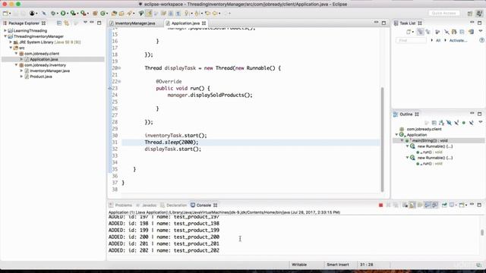Click the Writable status bar entry
This screenshot has height=273, width=486.
click(299, 265)
